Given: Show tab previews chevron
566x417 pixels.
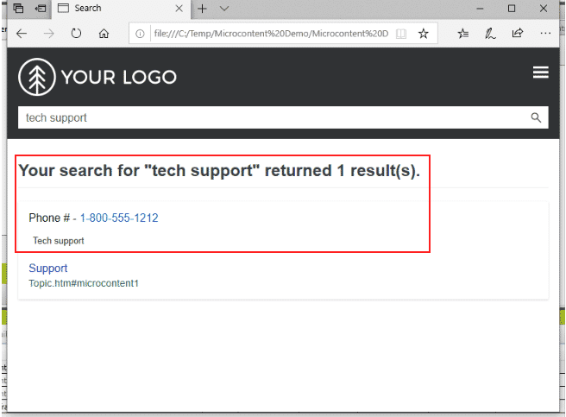Looking at the screenshot, I should [224, 9].
